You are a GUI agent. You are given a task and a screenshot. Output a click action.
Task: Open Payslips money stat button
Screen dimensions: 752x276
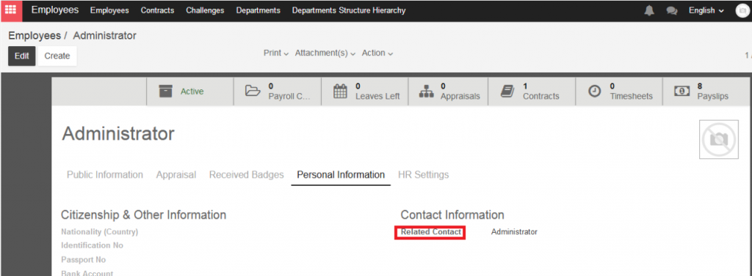[x=701, y=92]
